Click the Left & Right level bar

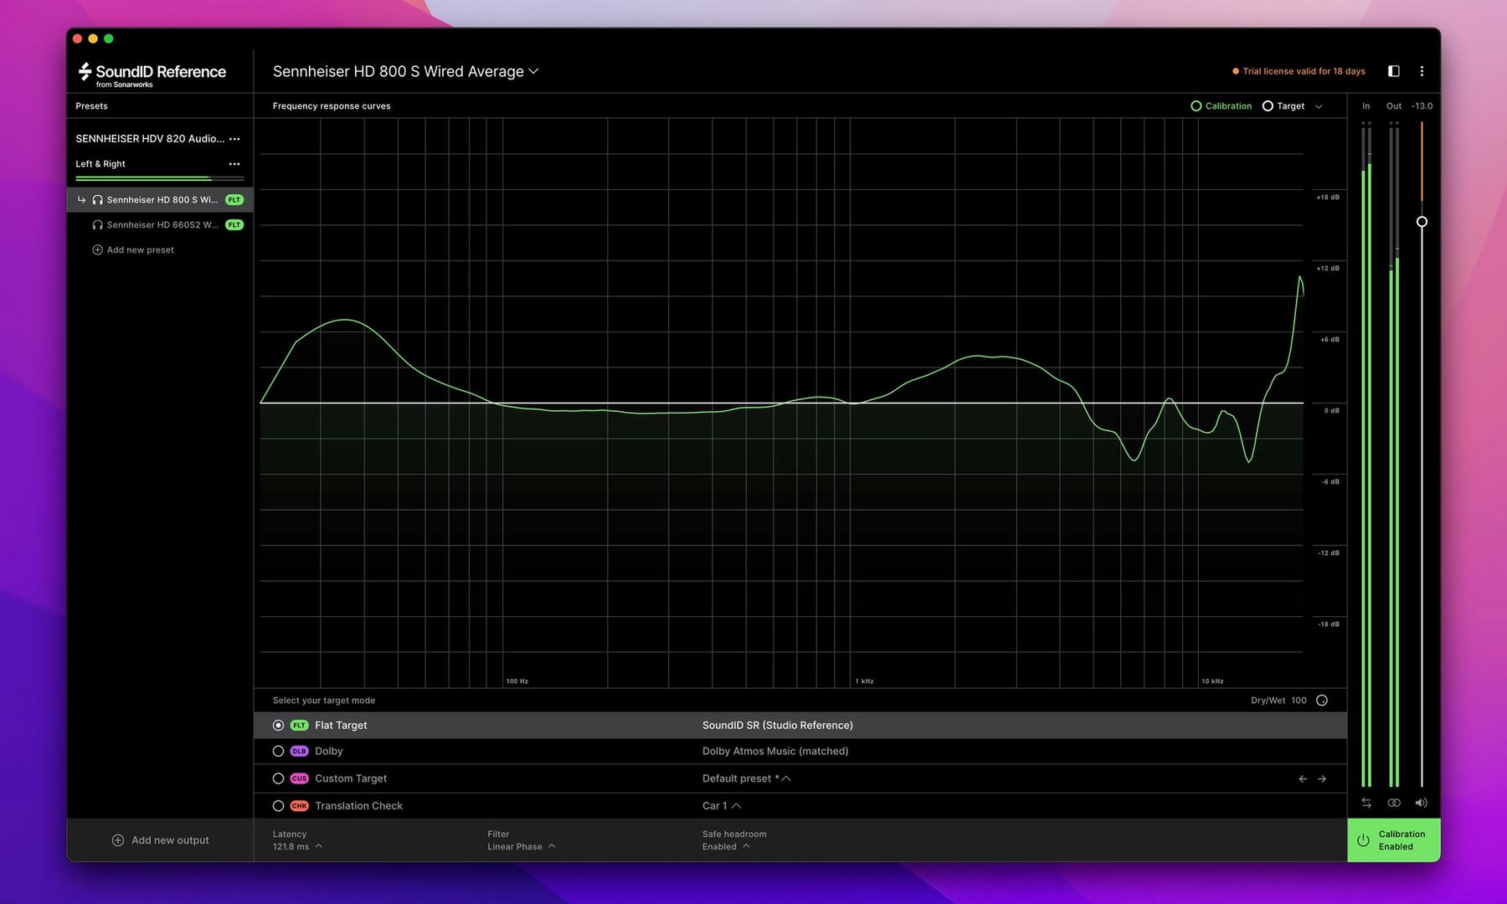point(160,178)
